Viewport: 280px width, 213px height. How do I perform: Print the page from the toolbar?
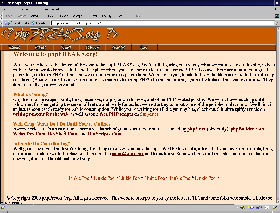[x=94, y=16]
